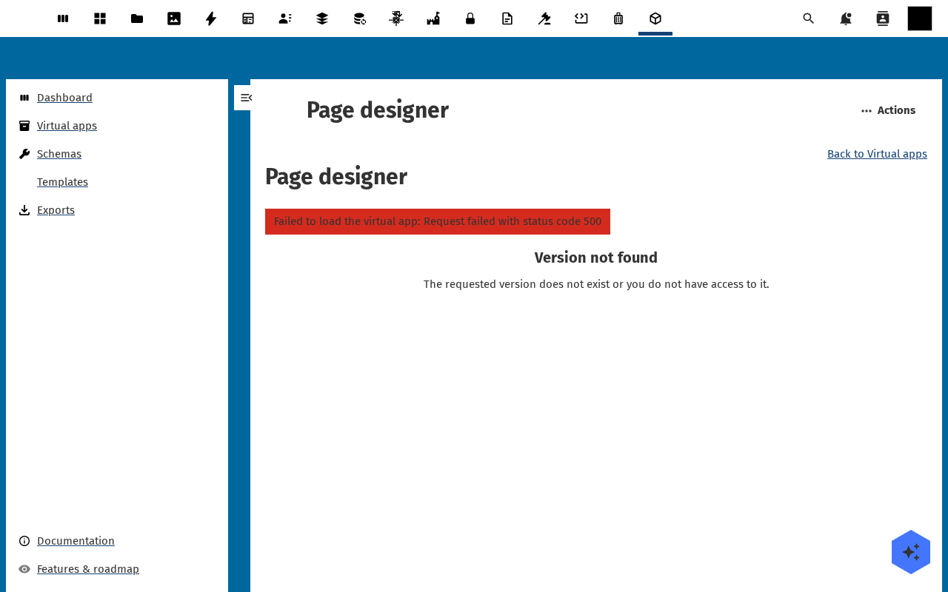
Task: Open search with the magnifier icon
Action: click(x=809, y=18)
